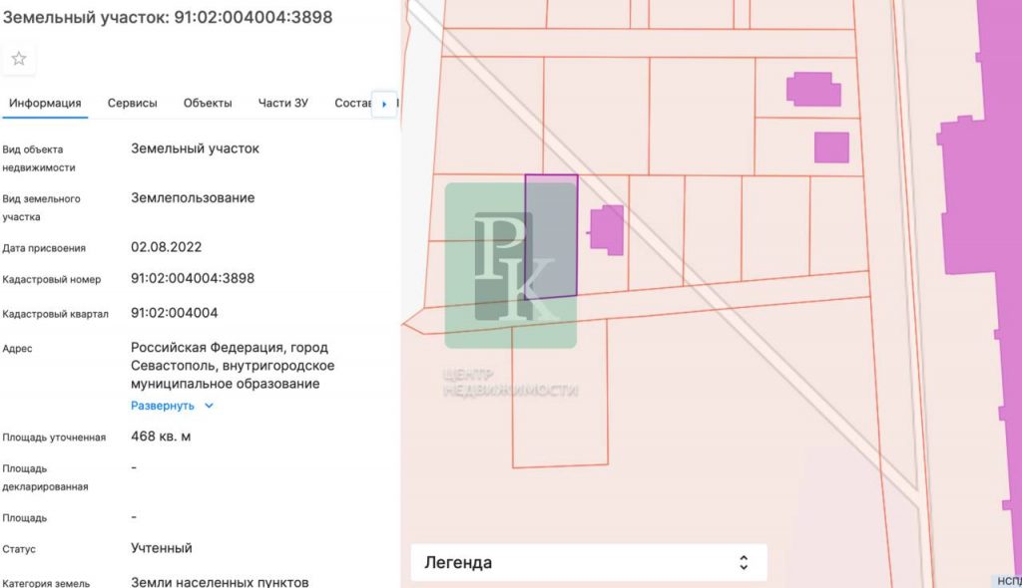Click the НСПД attribution in the map corner
The width and height of the screenshot is (1022, 588).
point(1007,581)
